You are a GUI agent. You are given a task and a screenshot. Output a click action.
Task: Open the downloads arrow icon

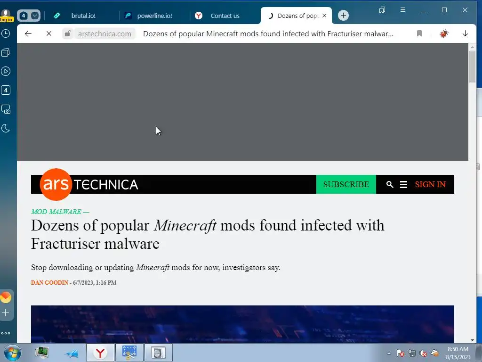click(x=465, y=33)
